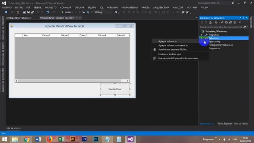Image resolution: width=254 pixels, height=143 pixels.
Task: Click Collapse All icon in Solution Explorer toolbar
Action: click(231, 22)
